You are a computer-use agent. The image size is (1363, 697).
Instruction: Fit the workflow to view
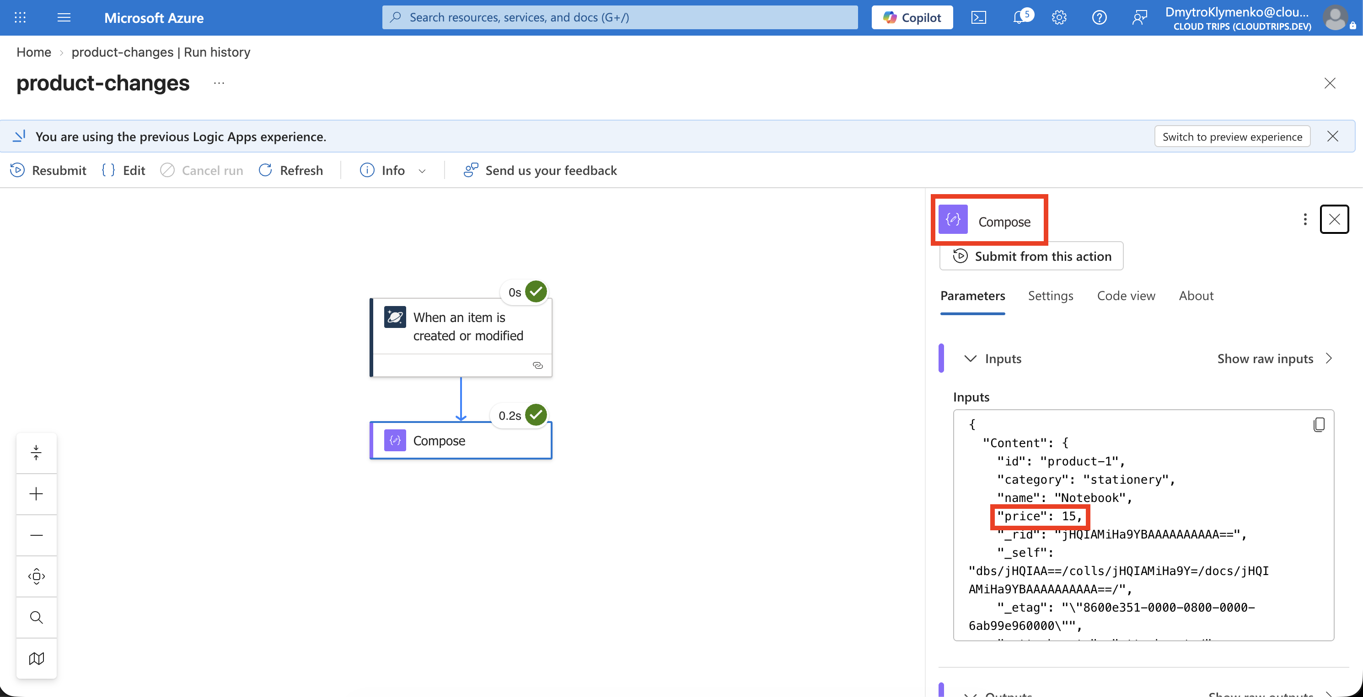point(36,576)
